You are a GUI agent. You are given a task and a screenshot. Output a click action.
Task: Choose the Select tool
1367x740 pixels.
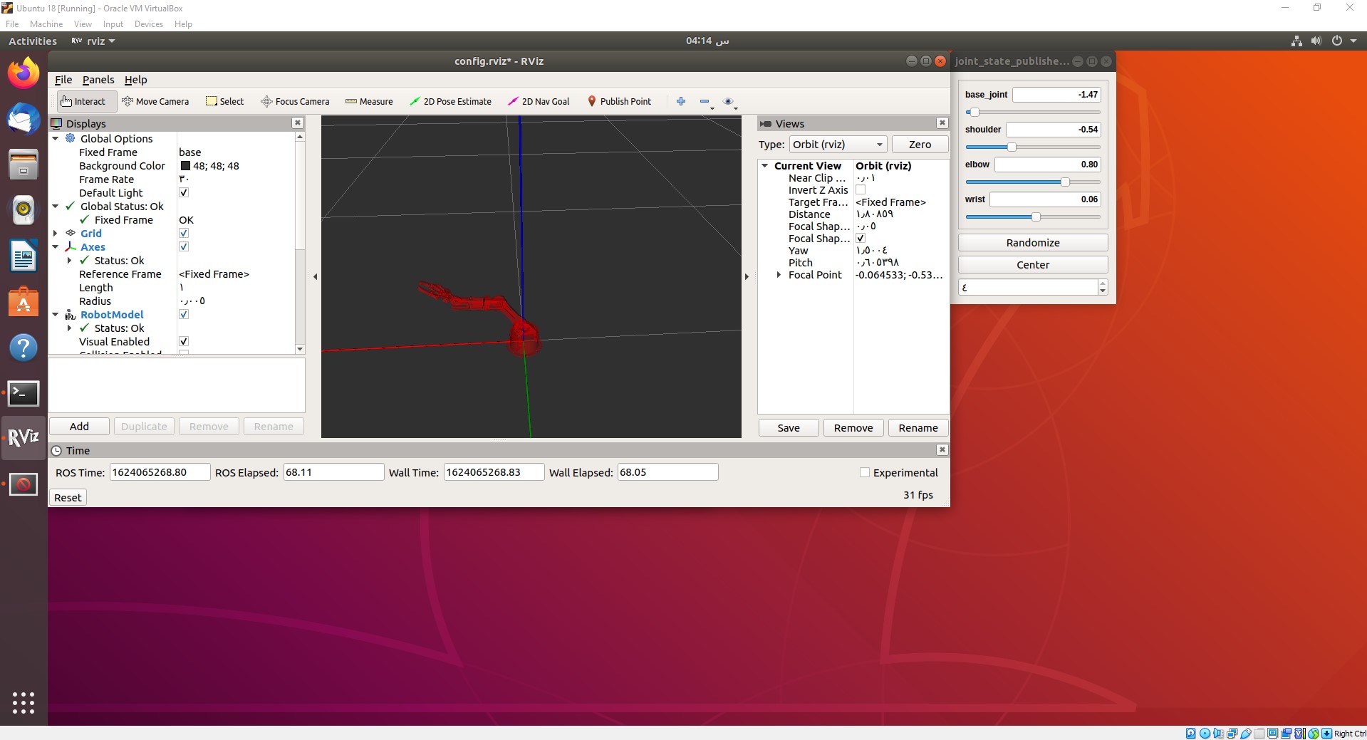click(x=224, y=101)
